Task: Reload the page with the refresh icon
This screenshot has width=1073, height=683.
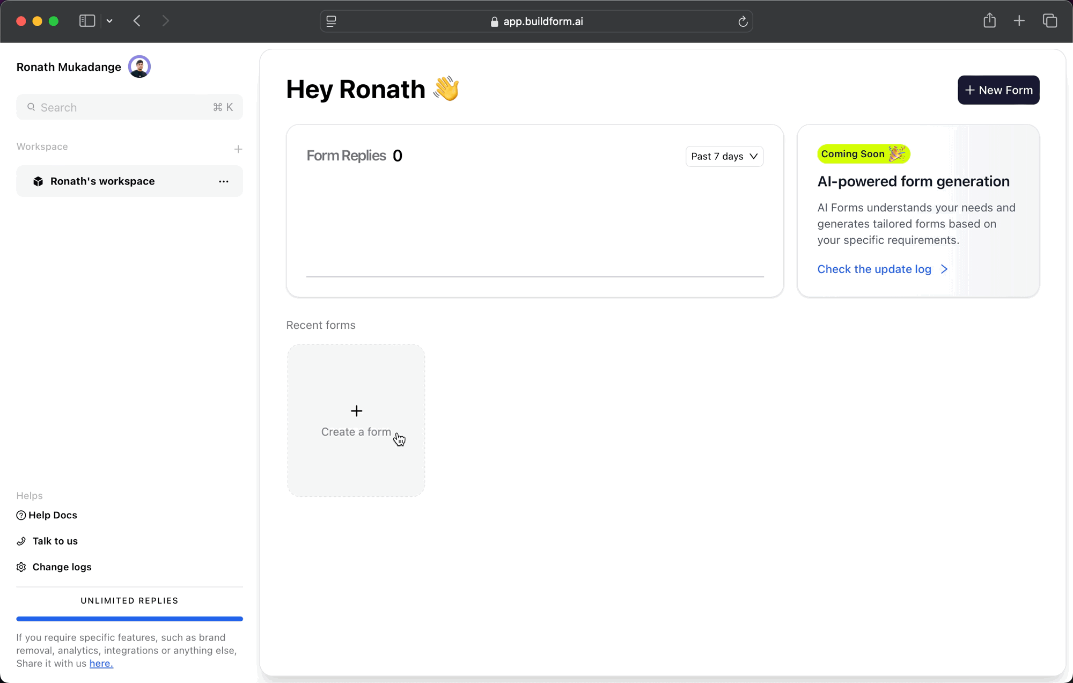Action: click(743, 21)
